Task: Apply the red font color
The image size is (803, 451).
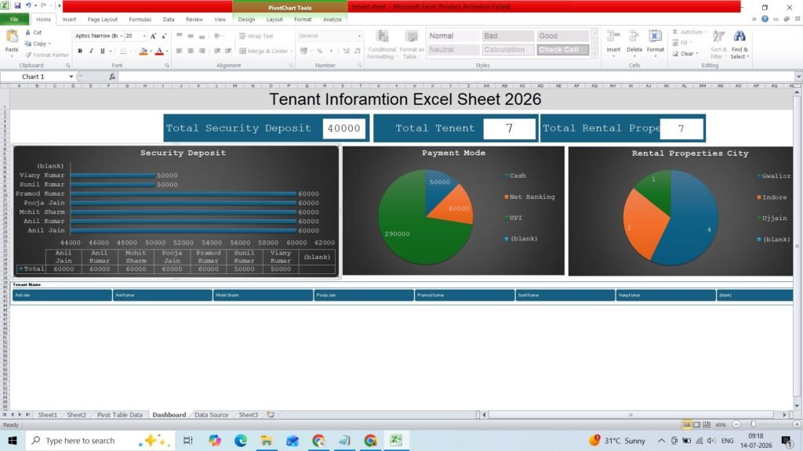Action: 159,51
